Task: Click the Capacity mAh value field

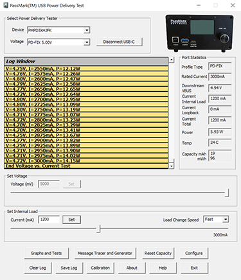Action: (220, 155)
